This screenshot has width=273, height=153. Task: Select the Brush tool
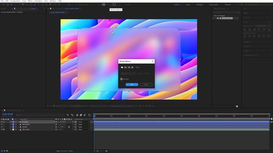(43, 5)
